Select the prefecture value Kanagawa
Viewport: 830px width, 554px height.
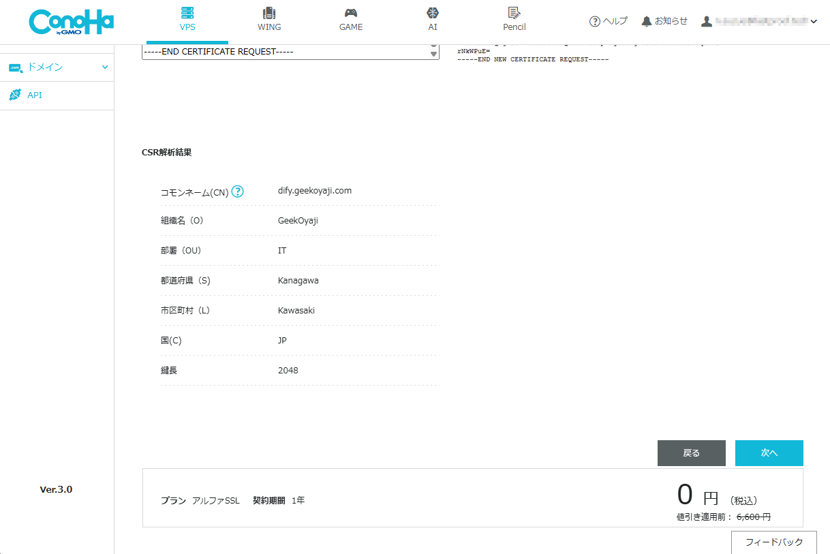click(298, 281)
